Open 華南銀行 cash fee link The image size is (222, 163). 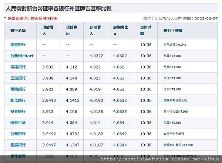(x=172, y=89)
